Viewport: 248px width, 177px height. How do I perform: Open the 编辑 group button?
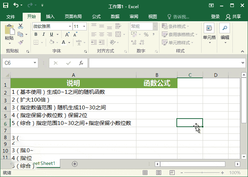[225, 34]
